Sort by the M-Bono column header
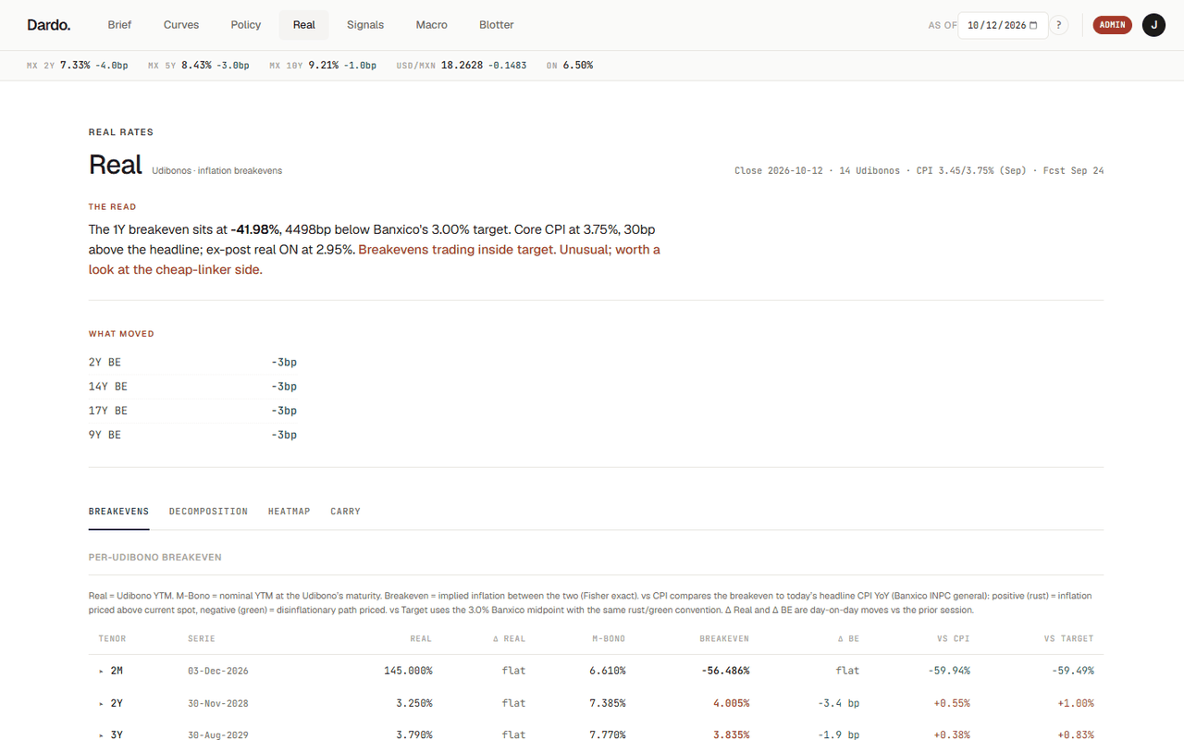Screen dimensions: 1184x740 point(609,638)
